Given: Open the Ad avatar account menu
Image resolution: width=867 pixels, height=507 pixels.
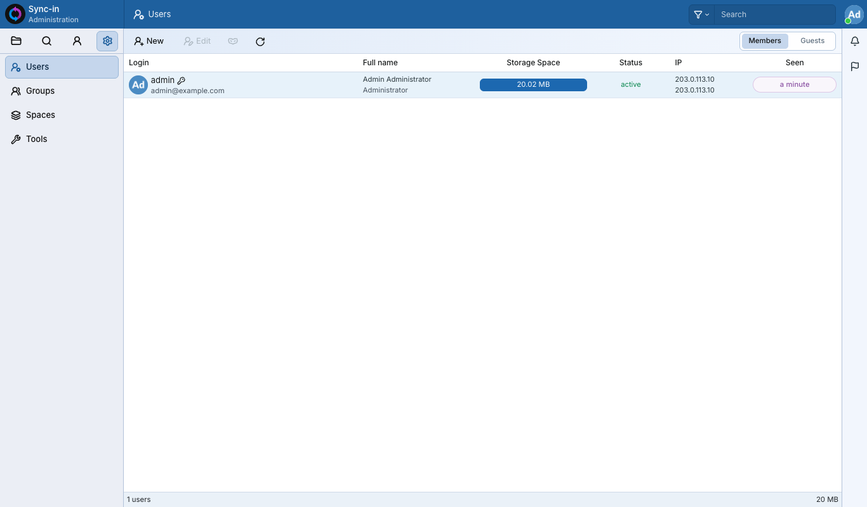Looking at the screenshot, I should [854, 14].
